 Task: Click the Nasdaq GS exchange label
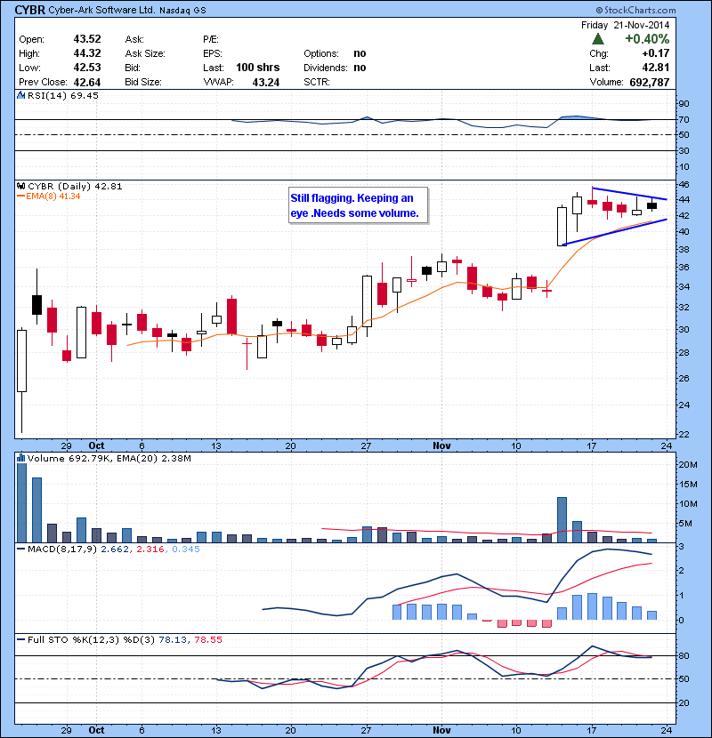pos(182,11)
